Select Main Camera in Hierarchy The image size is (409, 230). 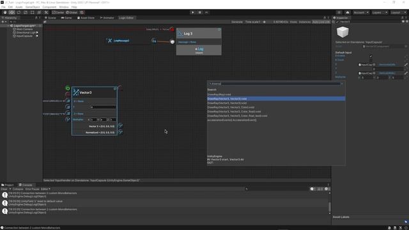[24, 29]
